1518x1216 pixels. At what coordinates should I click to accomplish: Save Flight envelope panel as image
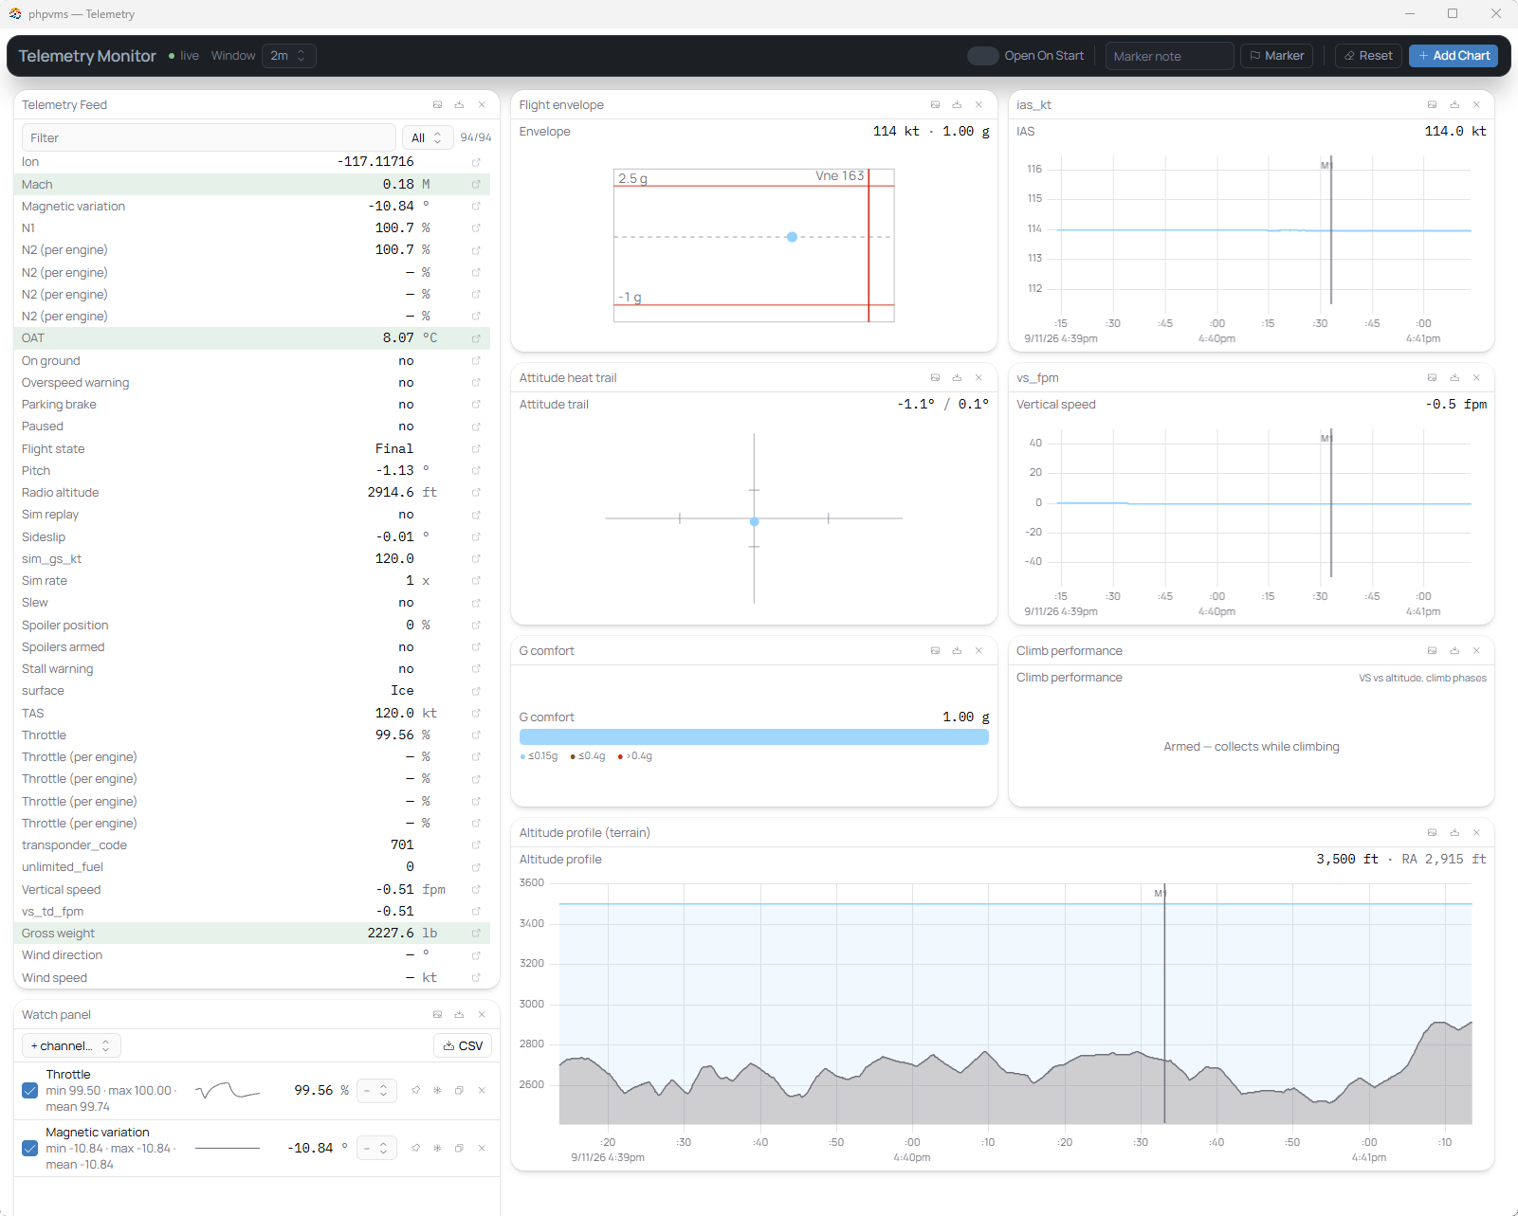tap(935, 105)
